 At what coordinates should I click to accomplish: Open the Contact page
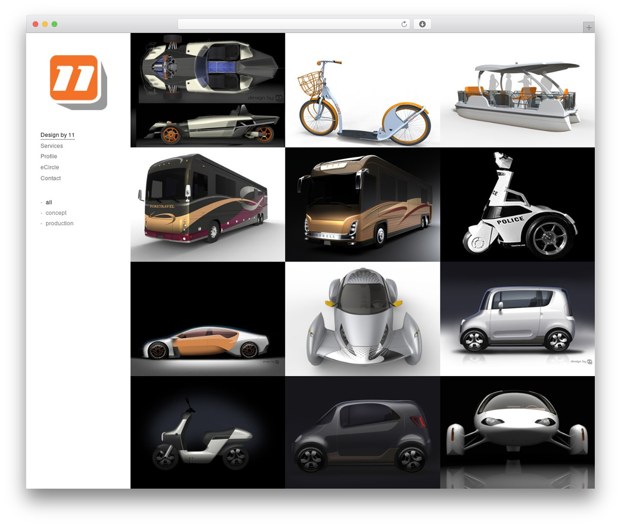click(x=51, y=179)
